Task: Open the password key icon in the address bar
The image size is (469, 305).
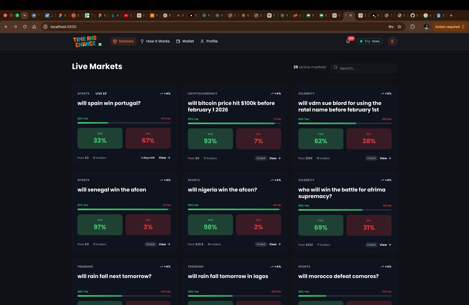Action: pyautogui.click(x=391, y=27)
